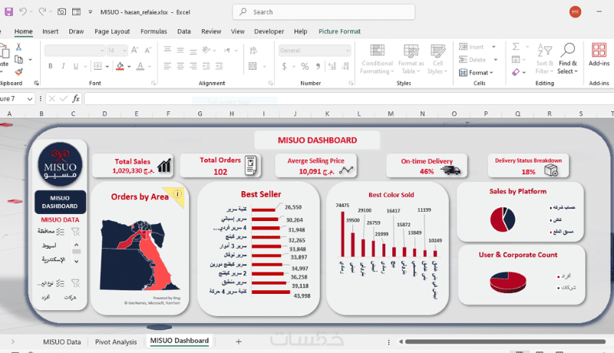Viewport: 614px width, 353px height.
Task: Click the Merge & Center icon
Action: (x=253, y=66)
